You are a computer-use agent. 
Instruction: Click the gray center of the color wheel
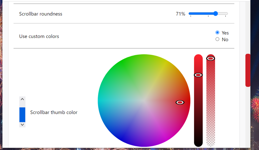tap(144, 101)
